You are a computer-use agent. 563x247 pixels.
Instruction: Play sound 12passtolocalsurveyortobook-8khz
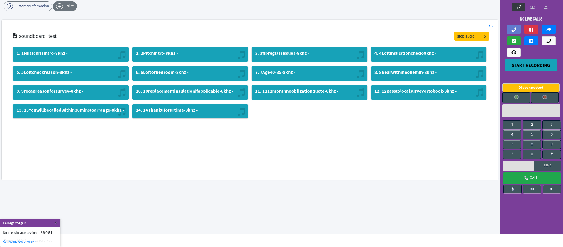click(428, 92)
